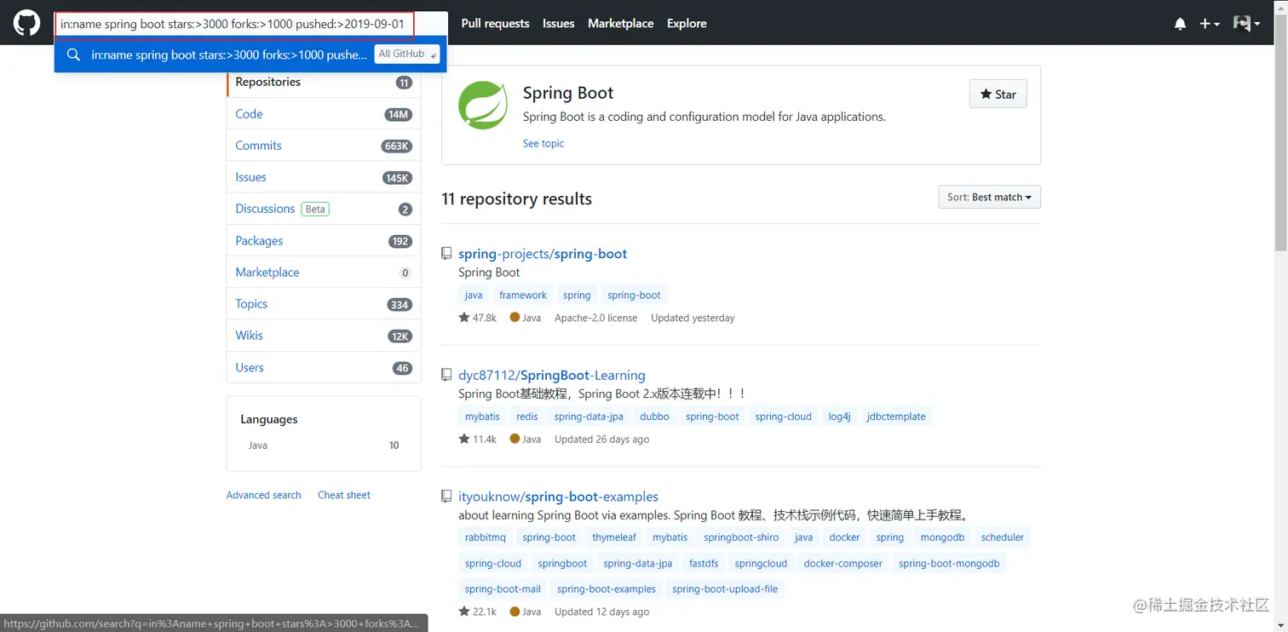Click the spring-boot-upload-file topic tag
Image resolution: width=1288 pixels, height=632 pixels.
coord(725,589)
